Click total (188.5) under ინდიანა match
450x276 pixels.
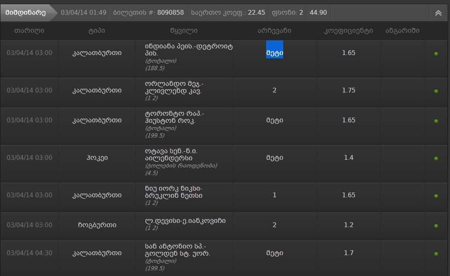[x=155, y=68]
